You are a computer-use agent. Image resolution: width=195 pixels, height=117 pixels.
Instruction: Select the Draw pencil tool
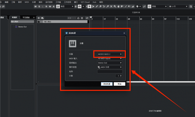[97, 7]
